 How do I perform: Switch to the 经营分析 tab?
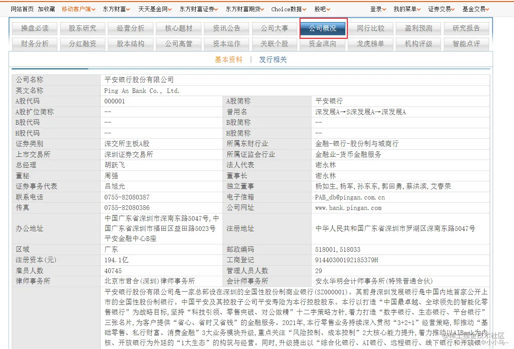131,28
